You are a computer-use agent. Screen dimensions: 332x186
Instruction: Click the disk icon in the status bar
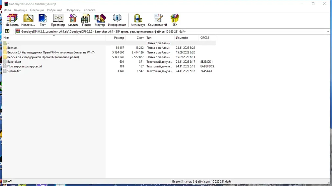(5, 181)
